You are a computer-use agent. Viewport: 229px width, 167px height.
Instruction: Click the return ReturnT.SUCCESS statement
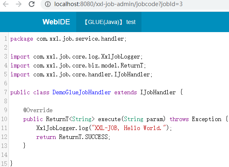pyautogui.click(x=73, y=137)
